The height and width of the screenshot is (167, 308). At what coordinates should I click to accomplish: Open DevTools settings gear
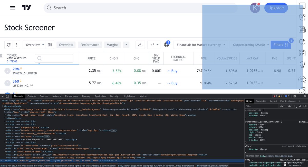295,96
